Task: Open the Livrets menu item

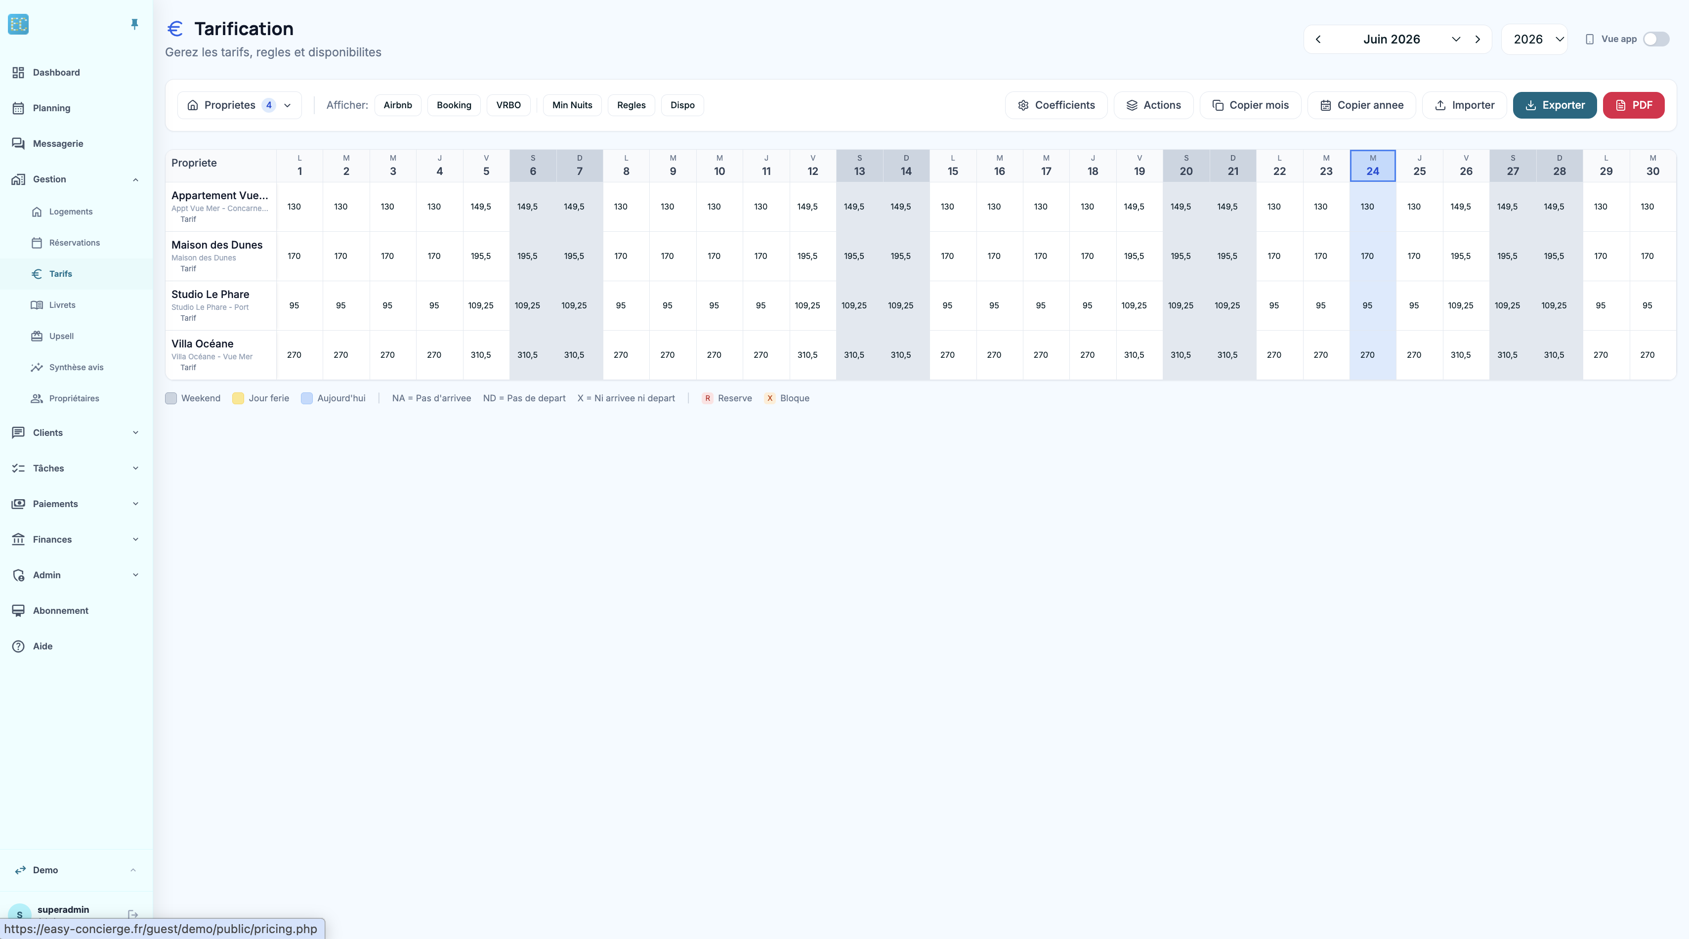Action: (76, 305)
